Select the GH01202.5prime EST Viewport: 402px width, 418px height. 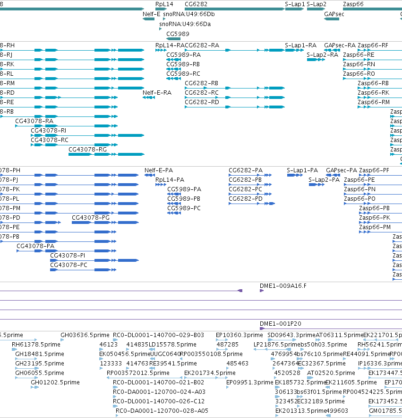coord(34,387)
